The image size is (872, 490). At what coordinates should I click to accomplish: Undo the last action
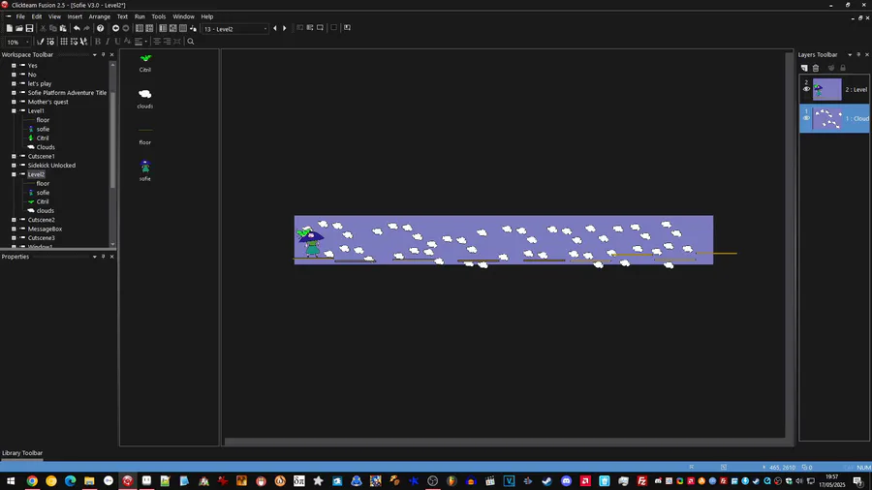(77, 28)
